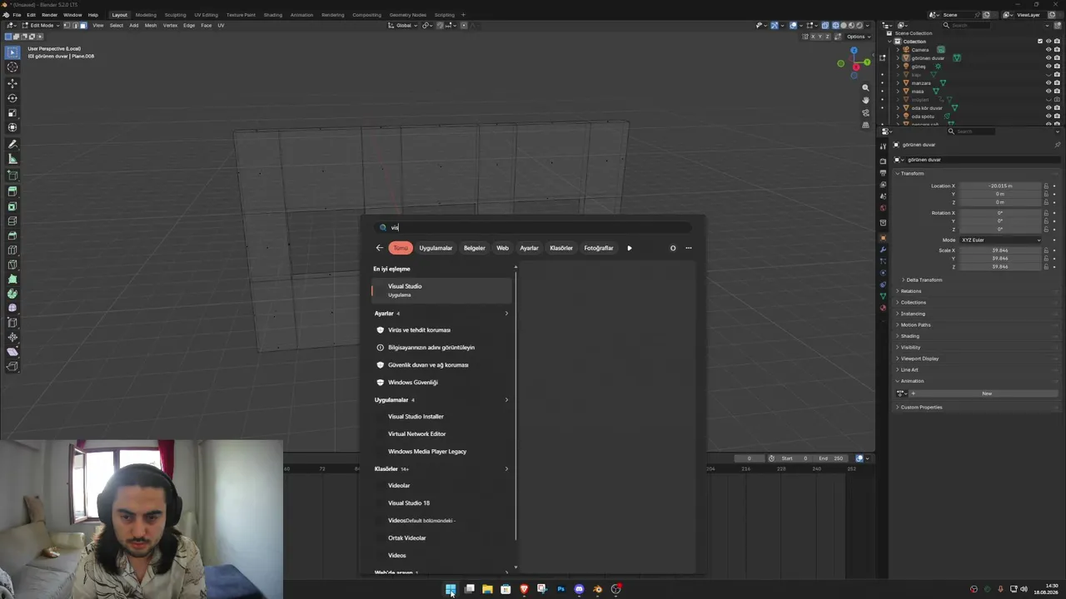Select Belgeler filter in Windows search
Viewport: 1066px width, 599px height.
pyautogui.click(x=474, y=248)
